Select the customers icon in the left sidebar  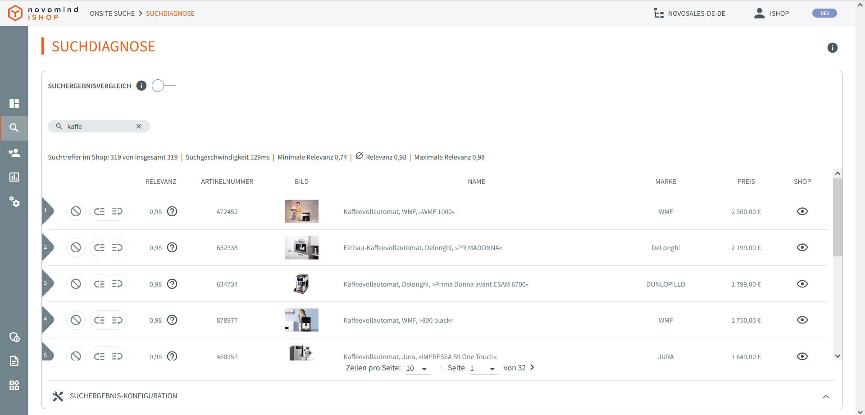point(14,153)
